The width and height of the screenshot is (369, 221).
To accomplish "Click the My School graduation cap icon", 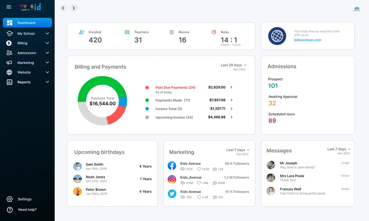I will [x=9, y=33].
